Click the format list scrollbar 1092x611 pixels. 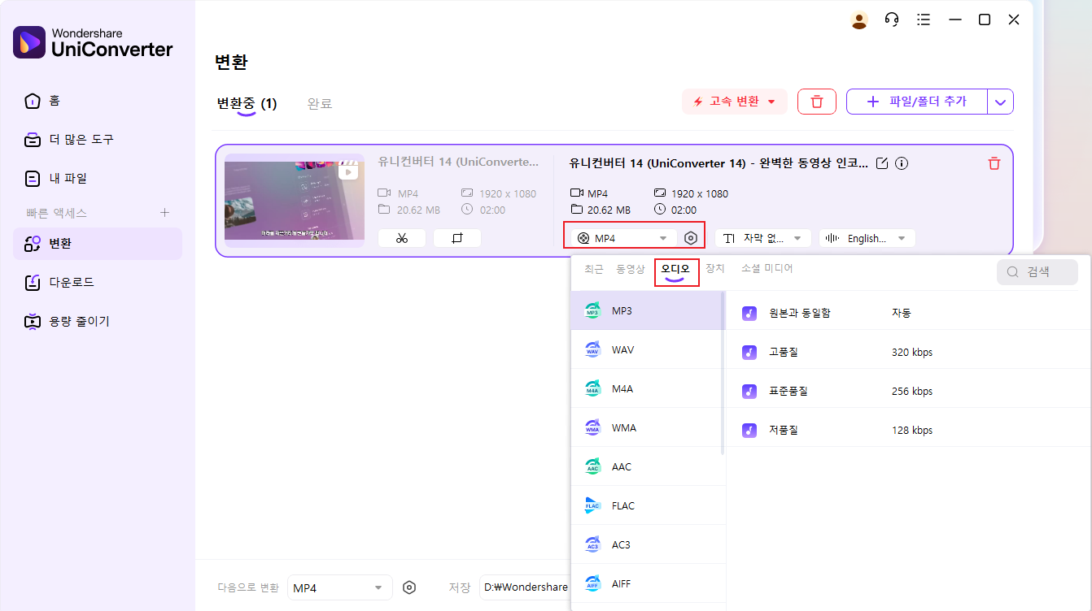pyautogui.click(x=723, y=373)
